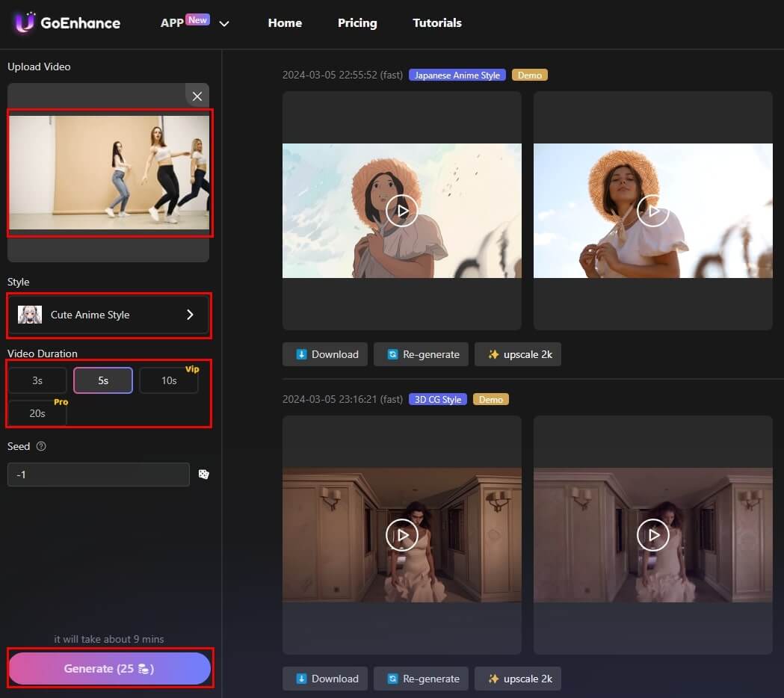The image size is (784, 698).
Task: Go to the Tutorials page
Action: pos(437,23)
